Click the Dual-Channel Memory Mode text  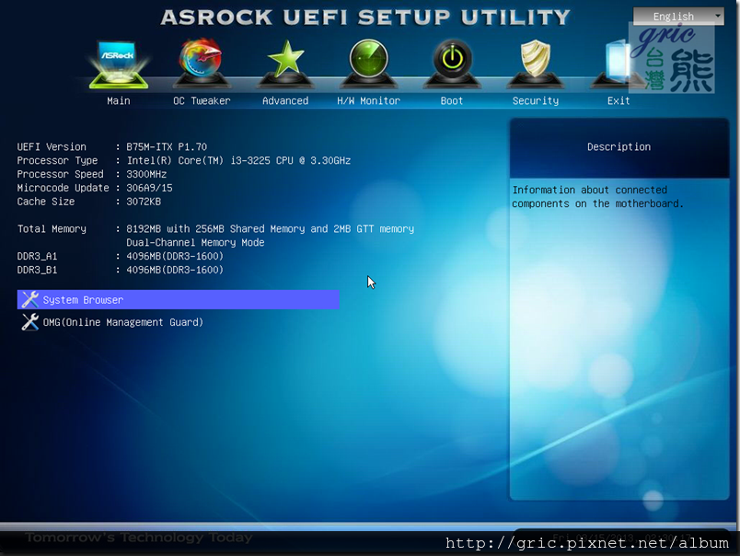(195, 243)
